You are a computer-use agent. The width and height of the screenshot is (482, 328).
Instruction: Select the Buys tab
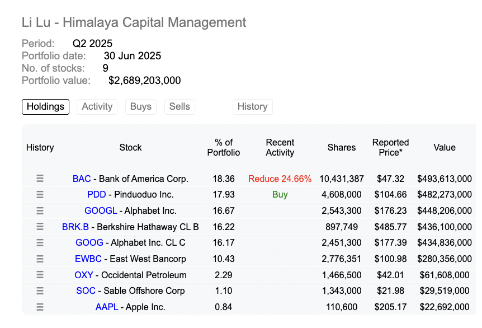click(x=141, y=106)
